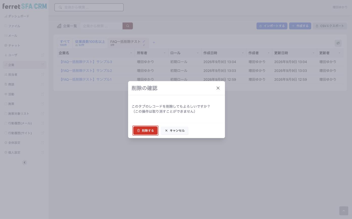Open external link icon next to ユーザ
Image resolution: width=352 pixels, height=219 pixels.
pyautogui.click(x=42, y=55)
